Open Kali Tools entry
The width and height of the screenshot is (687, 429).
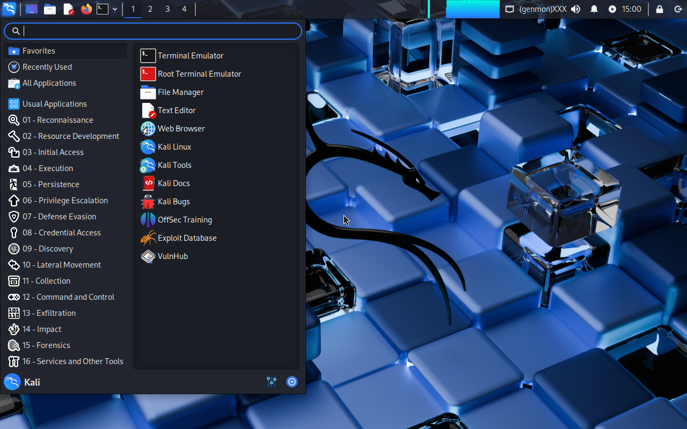(x=216, y=165)
